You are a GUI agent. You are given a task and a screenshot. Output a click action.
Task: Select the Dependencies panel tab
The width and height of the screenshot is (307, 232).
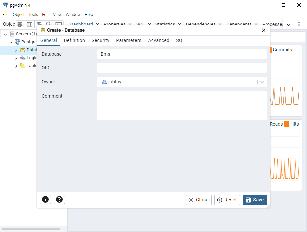[201, 24]
